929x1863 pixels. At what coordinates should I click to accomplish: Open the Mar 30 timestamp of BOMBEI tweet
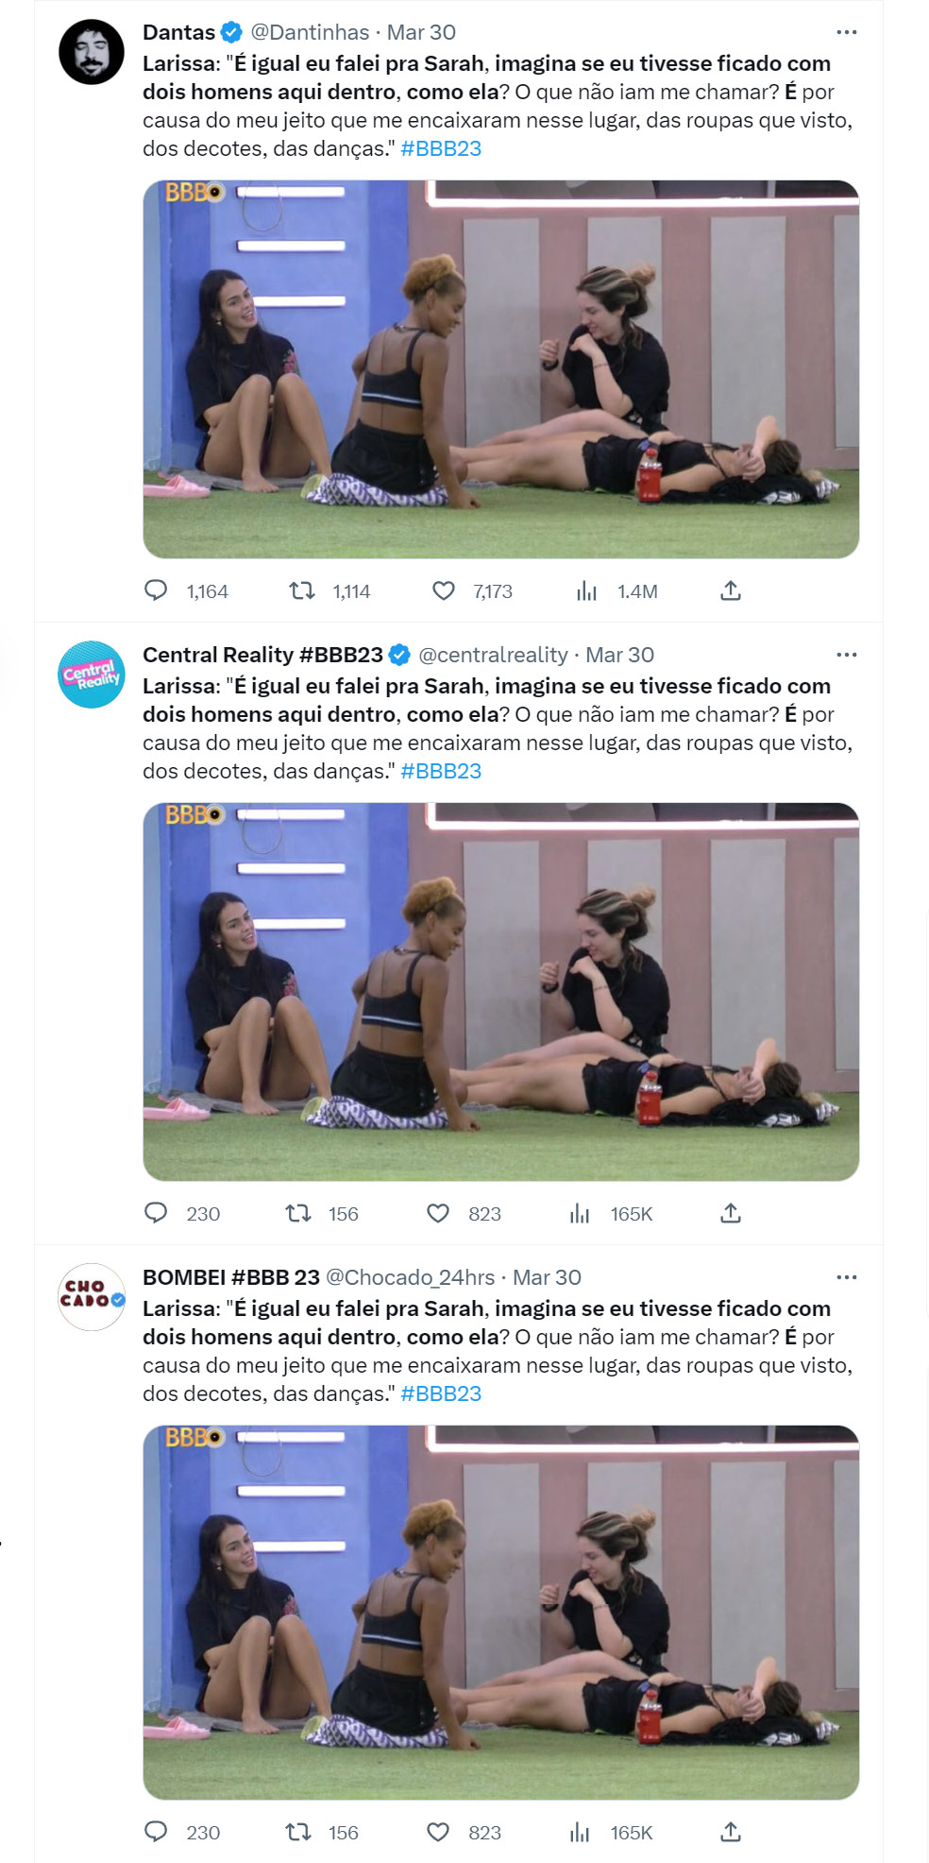[x=547, y=1277]
